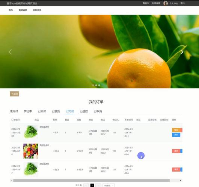Select the 已完成 orders tab
This screenshot has width=199, height=187.
click(x=70, y=111)
